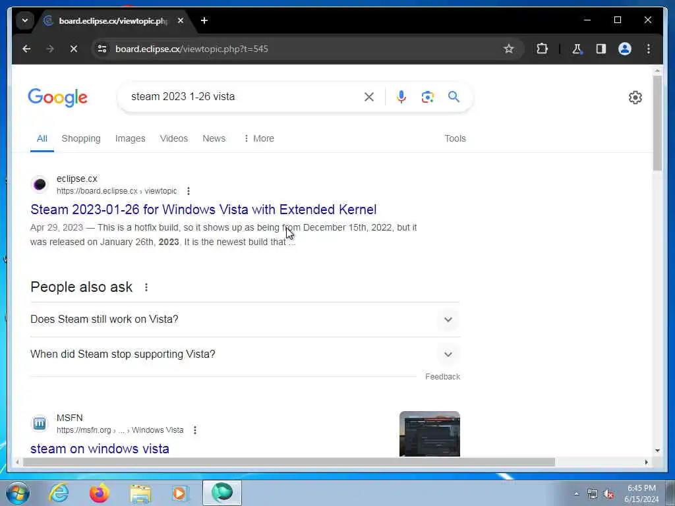The height and width of the screenshot is (506, 675).
Task: Click the horizontal page scrollbar
Action: pos(289,463)
